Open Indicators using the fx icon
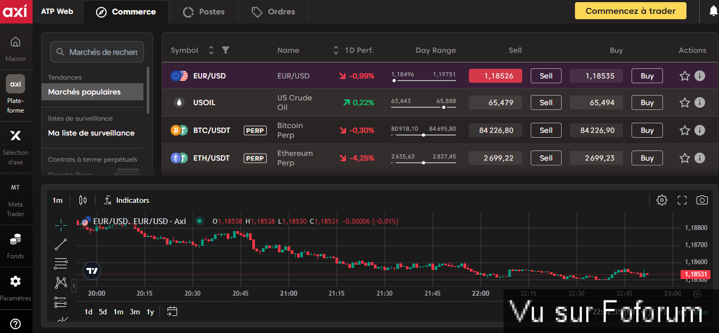The height and width of the screenshot is (333, 719). coord(126,200)
